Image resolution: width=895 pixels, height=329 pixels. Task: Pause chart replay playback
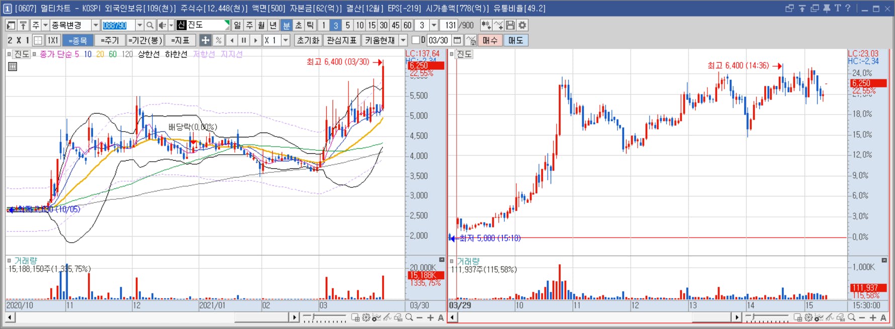click(x=244, y=40)
